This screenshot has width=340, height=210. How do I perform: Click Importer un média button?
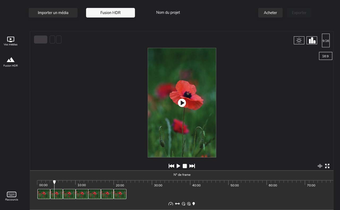point(53,13)
